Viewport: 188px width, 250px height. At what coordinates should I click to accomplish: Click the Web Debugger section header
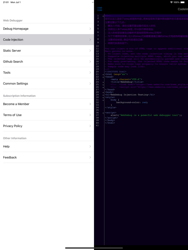13,21
